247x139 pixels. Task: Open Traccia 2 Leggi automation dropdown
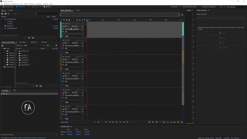[x=74, y=53]
